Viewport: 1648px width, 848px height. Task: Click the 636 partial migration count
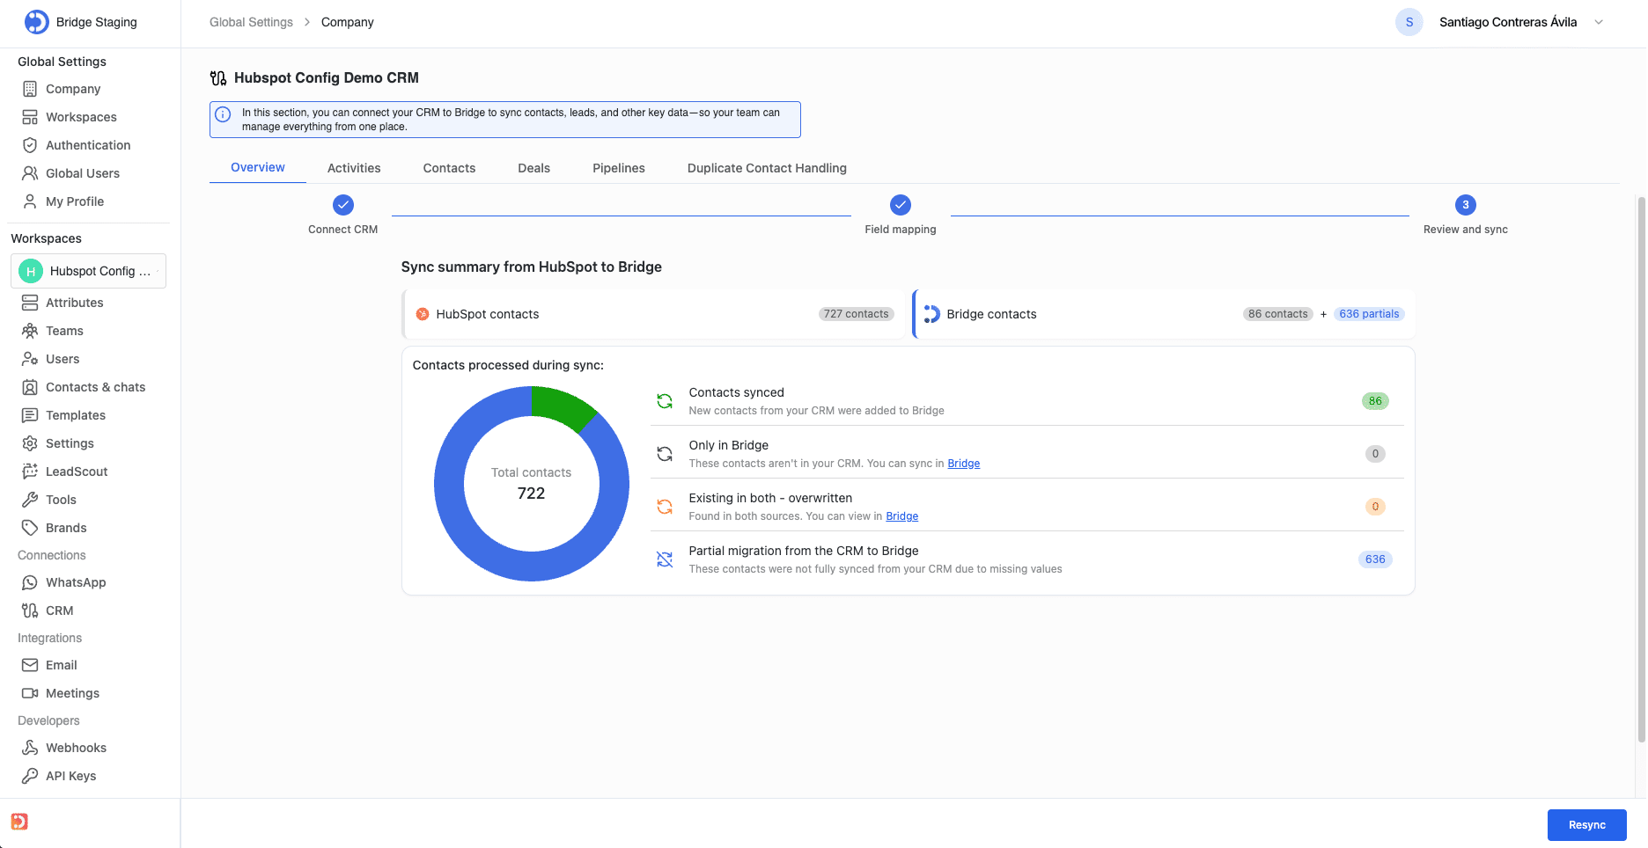coord(1375,559)
